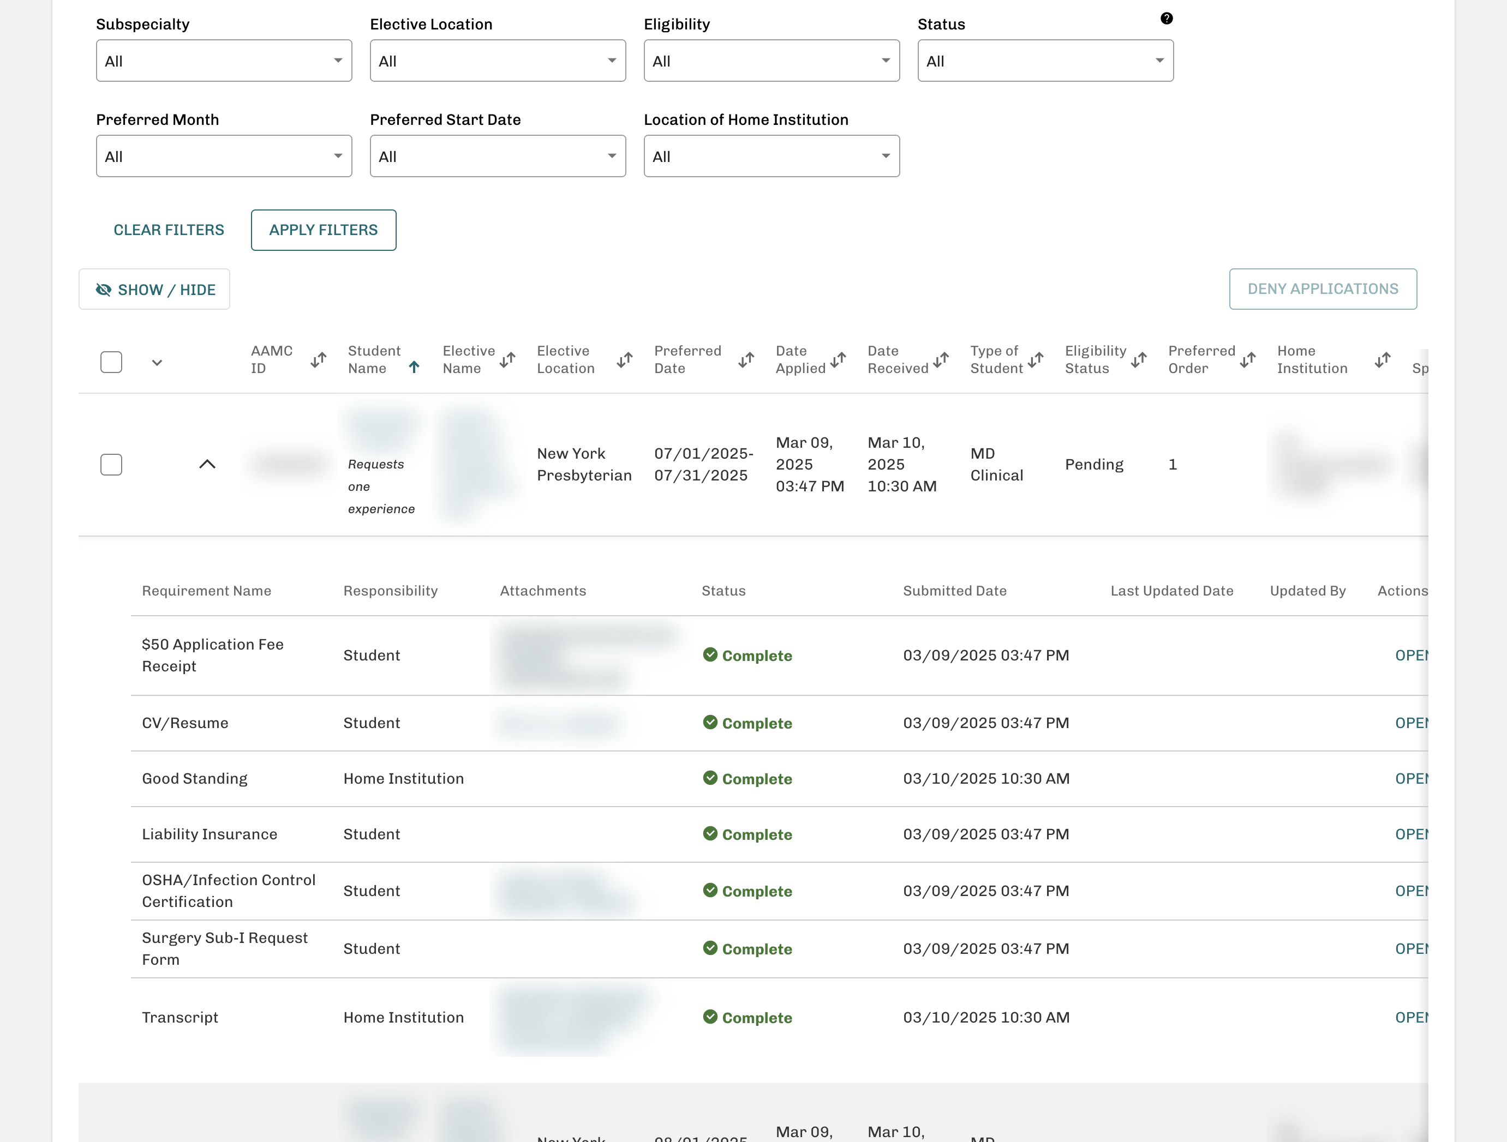
Task: Open the Status filter dropdown
Action: pos(1046,61)
